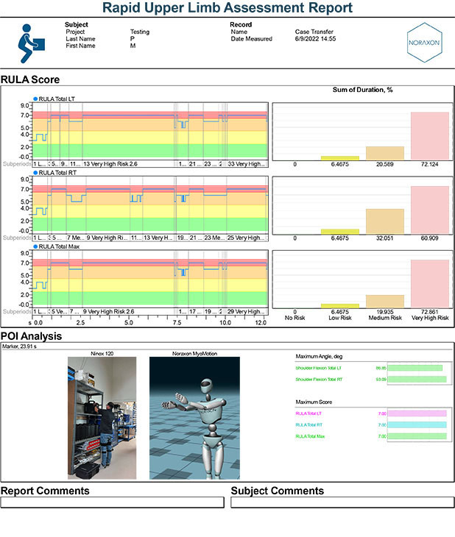
Task: Click the '23 Me...' subperiod label
Action: (x=214, y=238)
